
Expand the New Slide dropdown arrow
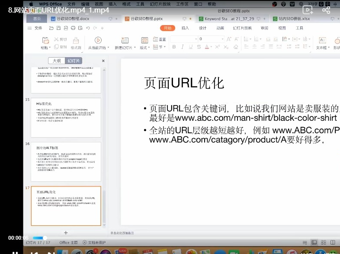[135, 48]
